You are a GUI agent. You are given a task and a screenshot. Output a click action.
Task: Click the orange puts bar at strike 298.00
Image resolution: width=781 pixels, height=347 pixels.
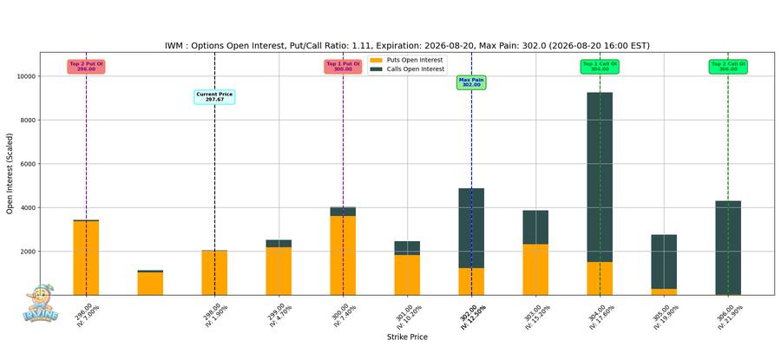[214, 272]
